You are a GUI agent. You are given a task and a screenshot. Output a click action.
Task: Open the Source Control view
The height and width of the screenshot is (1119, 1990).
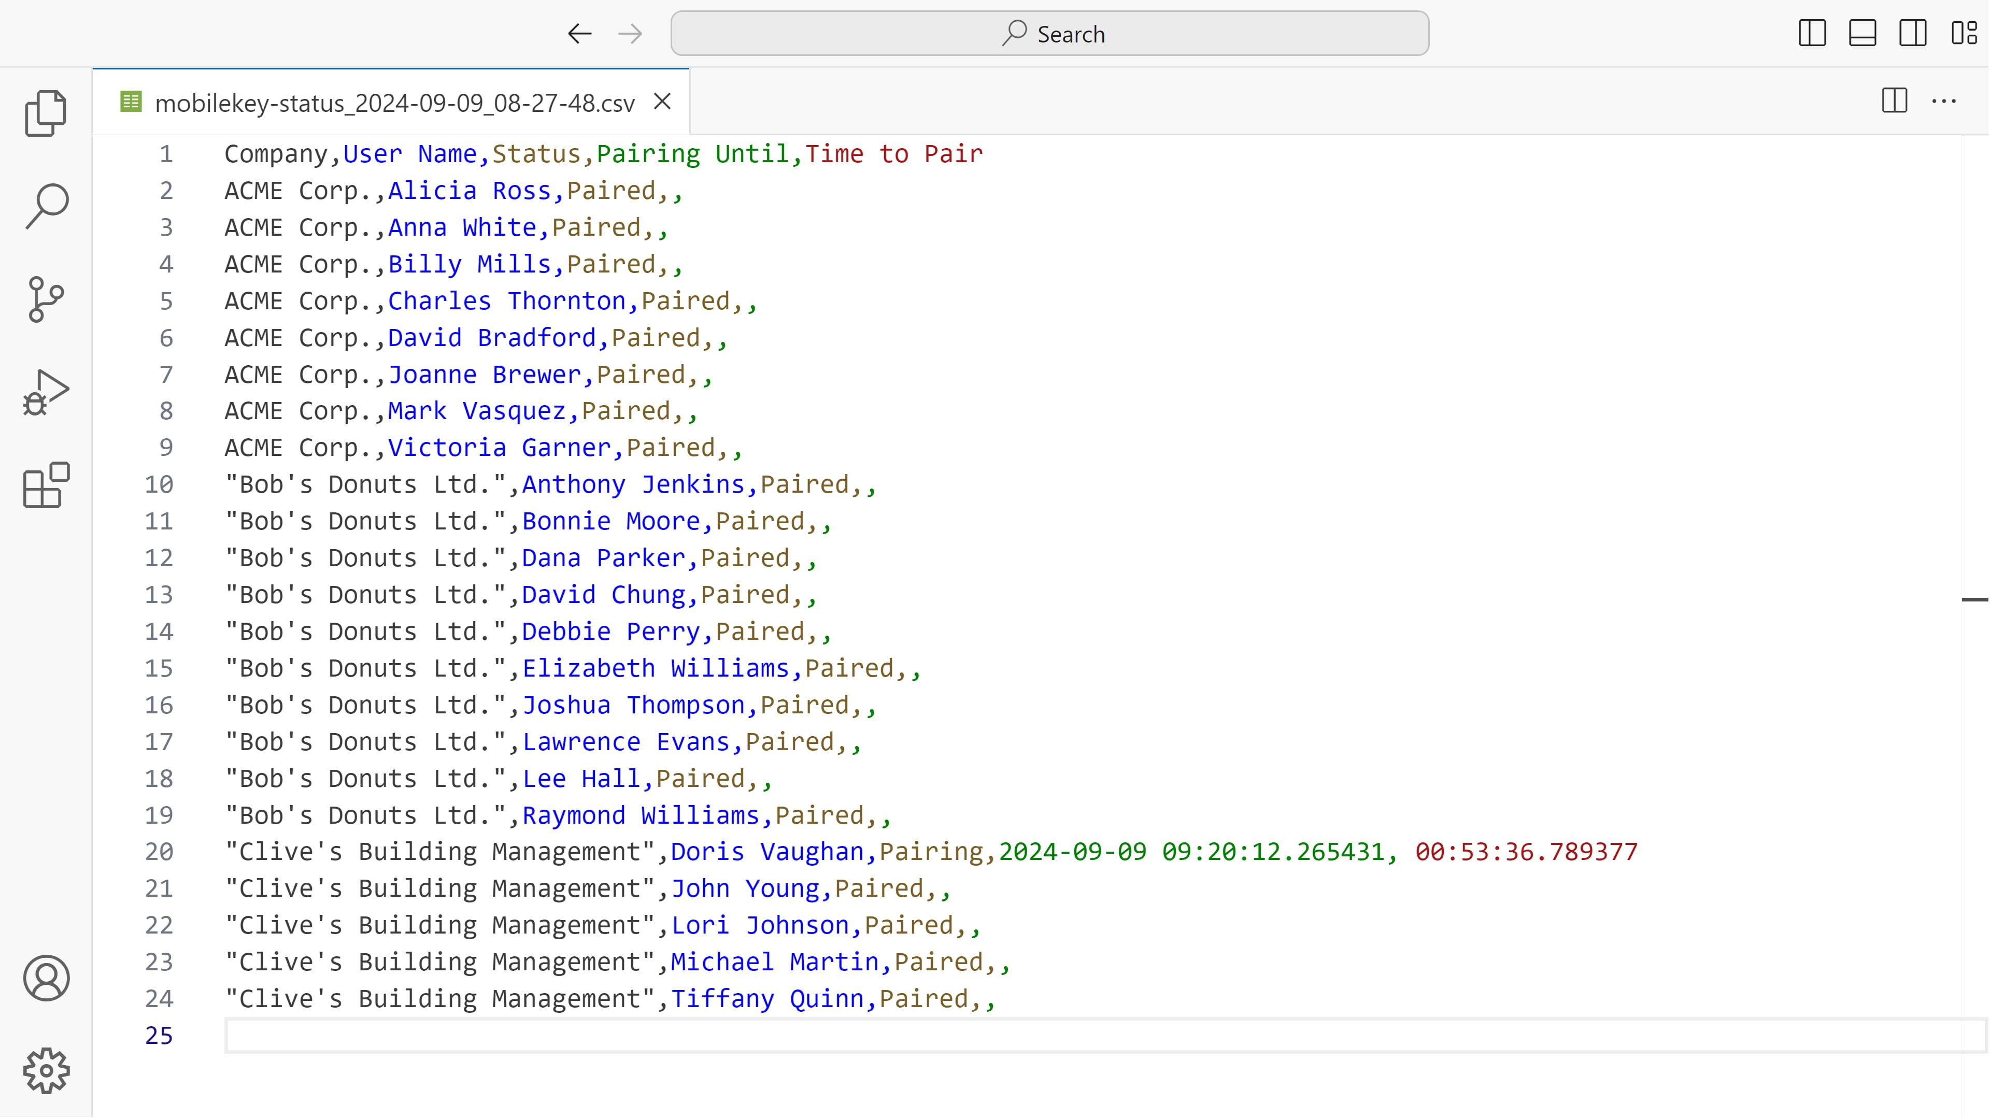tap(46, 299)
